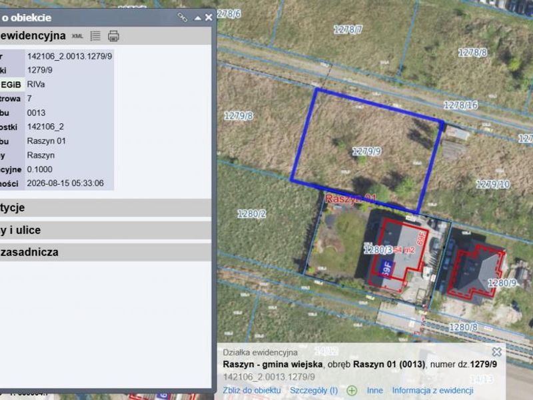Click the chain link icon in panel header
The image size is (533, 400).
182,17
